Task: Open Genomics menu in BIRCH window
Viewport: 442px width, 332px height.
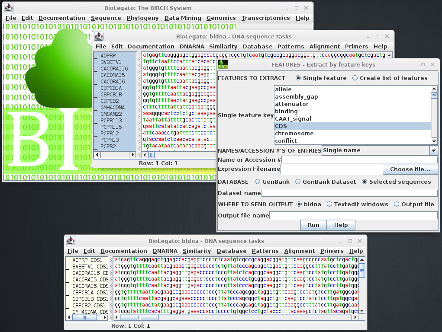Action: click(221, 18)
